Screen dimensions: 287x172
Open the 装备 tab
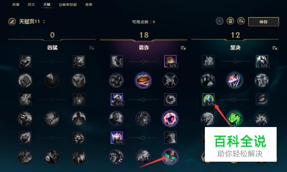[x=89, y=5]
